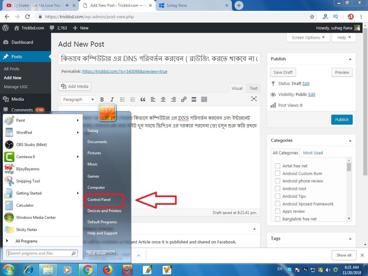Screen dimensions: 368x276
Task: Insert a bulleted list
Action: (122, 100)
